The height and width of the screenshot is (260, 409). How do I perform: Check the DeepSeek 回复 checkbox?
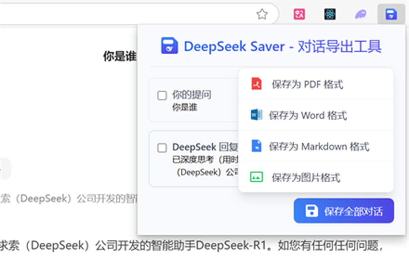point(162,148)
